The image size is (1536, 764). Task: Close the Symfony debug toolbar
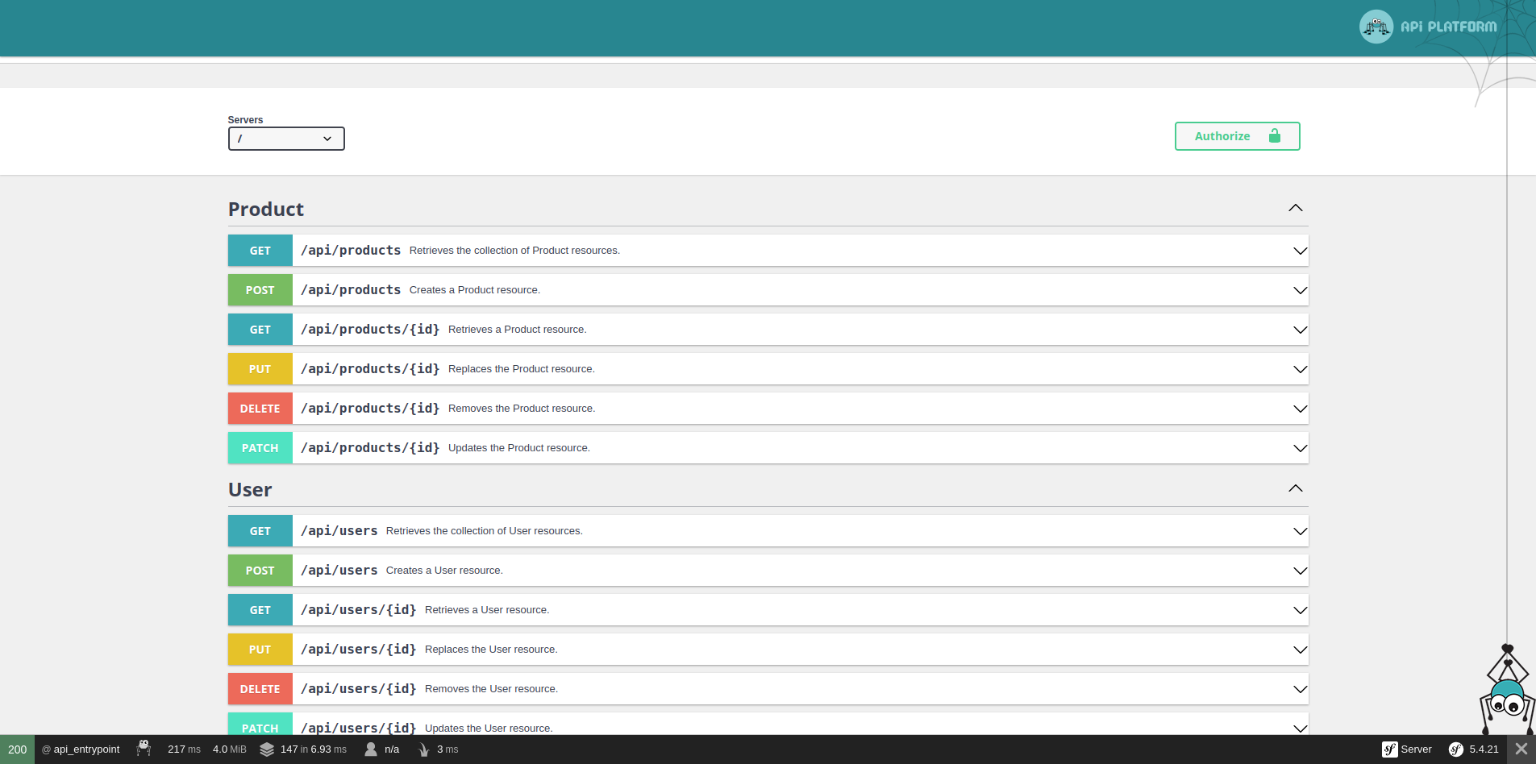pyautogui.click(x=1521, y=749)
